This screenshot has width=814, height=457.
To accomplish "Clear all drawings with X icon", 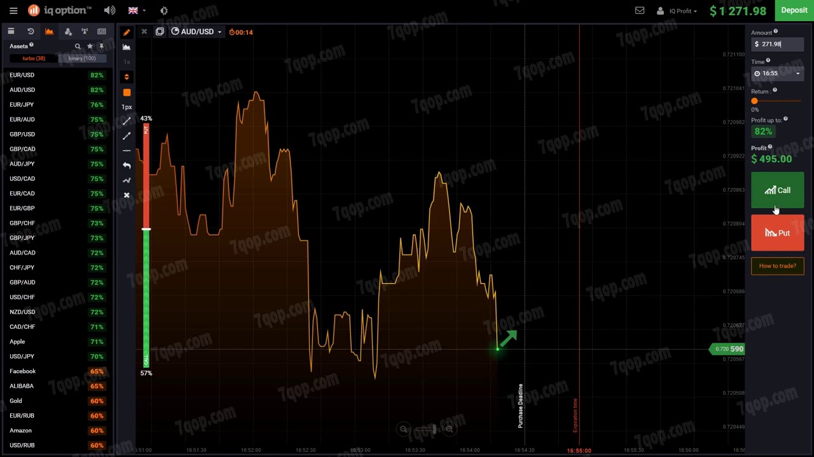I will tap(127, 195).
